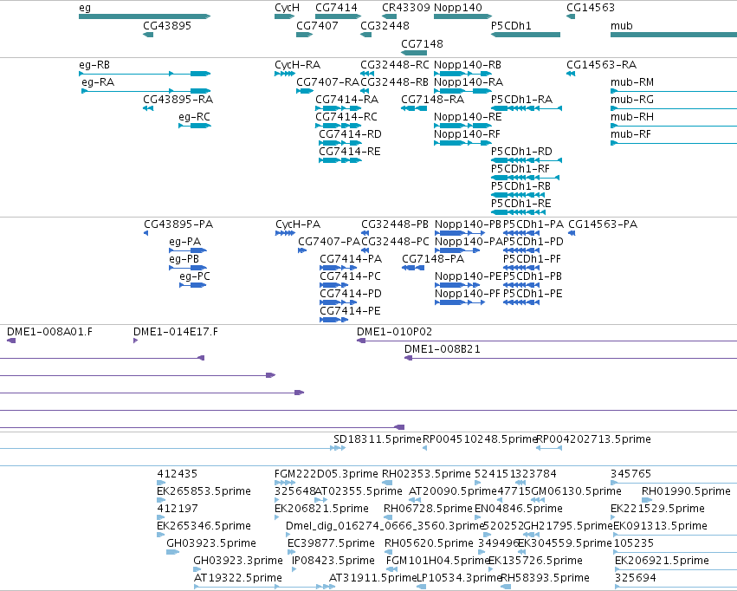
Task: Select the IP08423.5prime EST label
Action: (x=333, y=561)
